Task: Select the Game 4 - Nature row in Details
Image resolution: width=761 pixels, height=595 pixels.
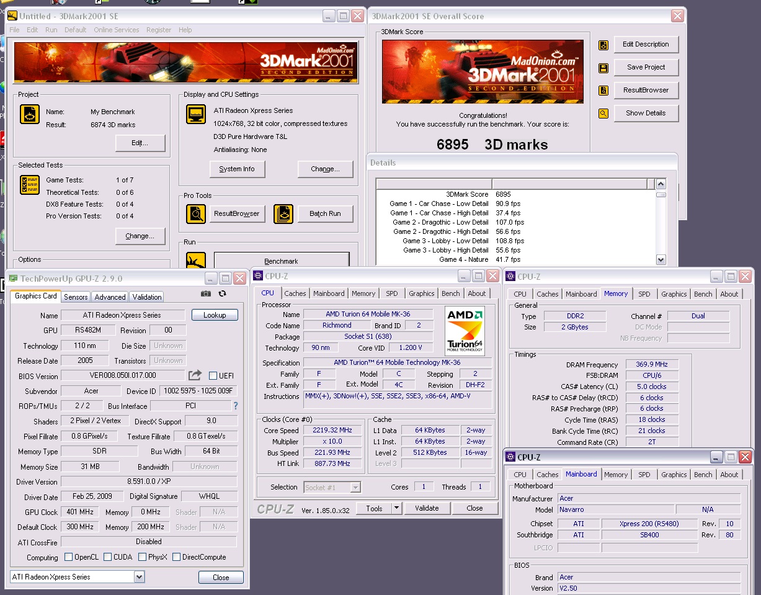Action: click(x=515, y=259)
